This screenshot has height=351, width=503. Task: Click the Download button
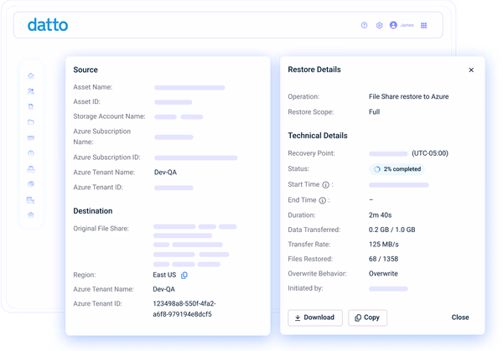click(315, 317)
